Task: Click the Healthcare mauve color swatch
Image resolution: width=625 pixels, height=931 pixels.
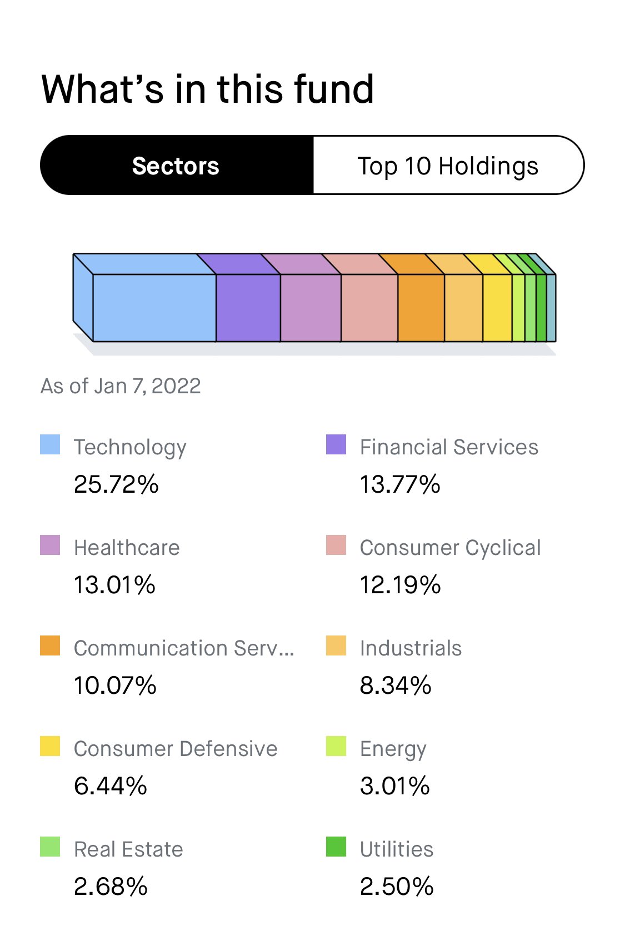Action: [x=50, y=545]
